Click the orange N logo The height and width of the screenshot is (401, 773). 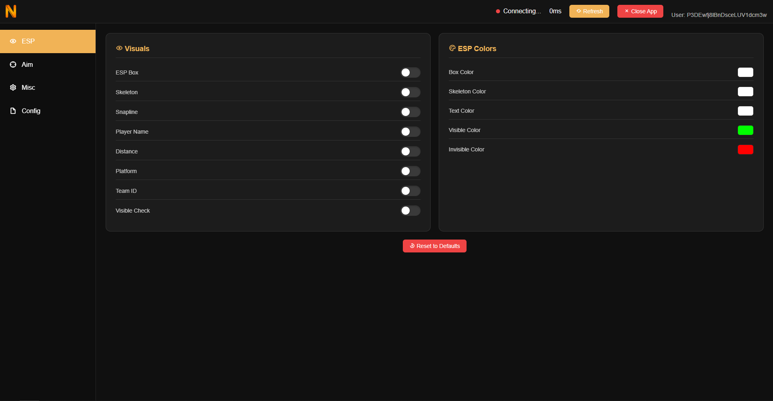point(11,11)
